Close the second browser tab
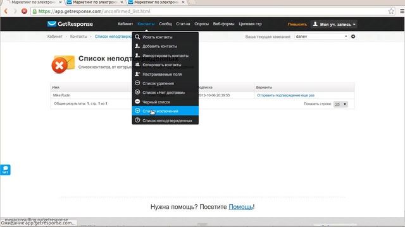405x227 pixels. pos(121,2)
